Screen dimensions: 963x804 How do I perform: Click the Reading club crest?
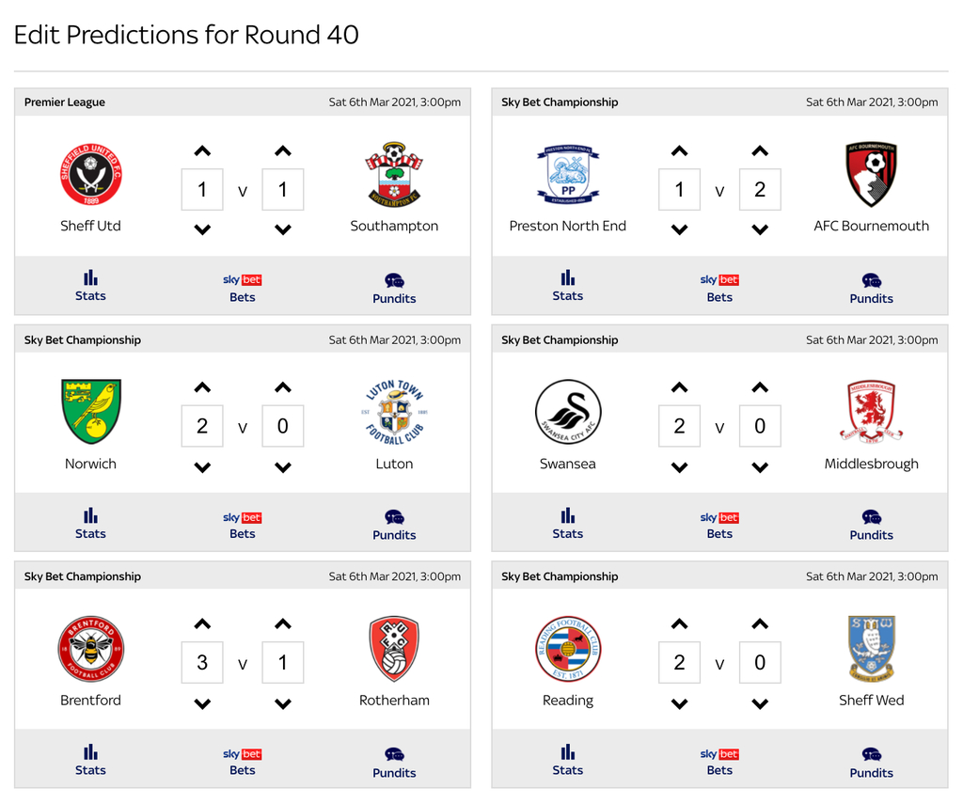coord(567,648)
